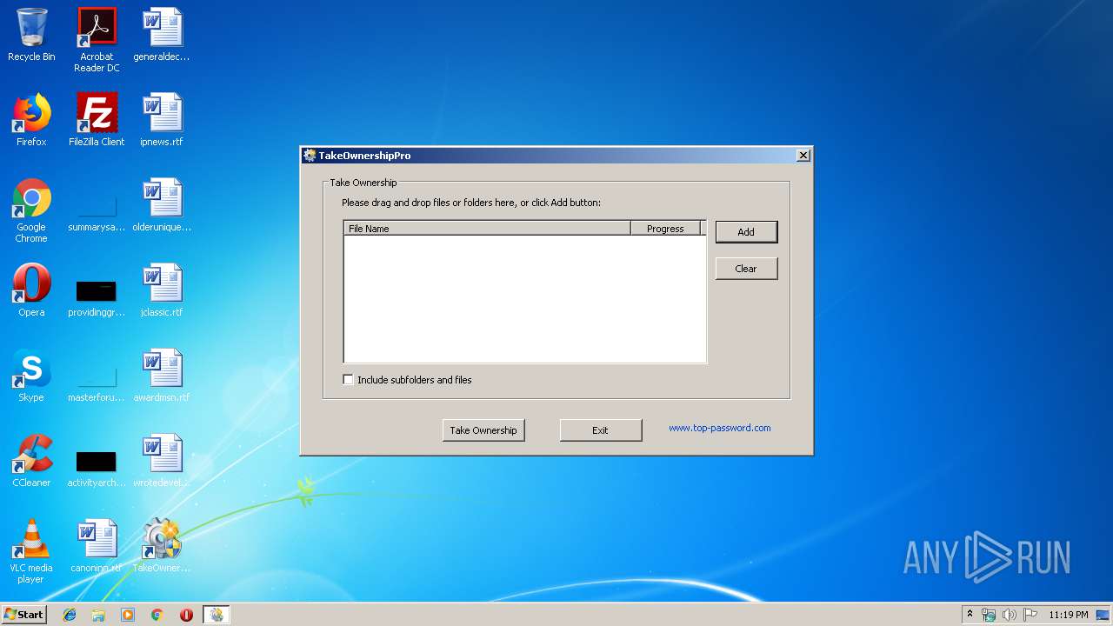Launch Google Chrome desktop shortcut

pos(31,210)
